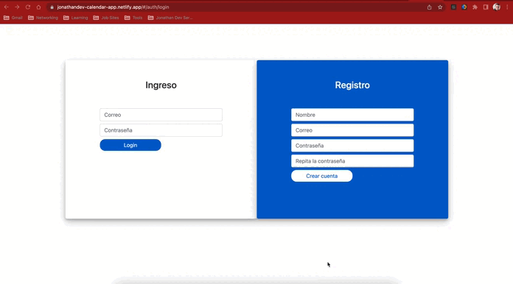Screen dimensions: 513x284
Task: Bookmark this page with star icon
Action: (440, 7)
